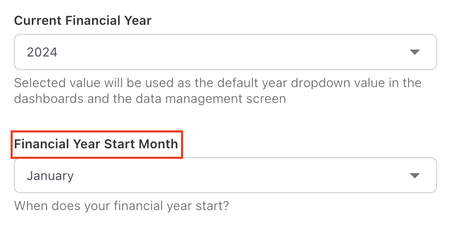
Task: Expand the dropdown showing January
Action: 225,175
